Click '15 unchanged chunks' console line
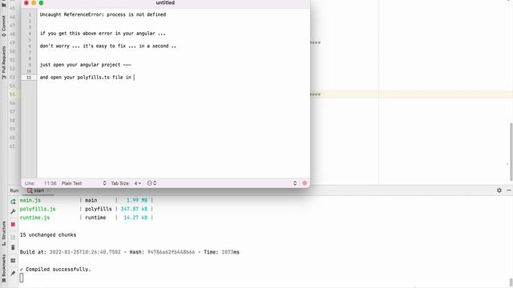This screenshot has height=288, width=513. click(x=48, y=234)
